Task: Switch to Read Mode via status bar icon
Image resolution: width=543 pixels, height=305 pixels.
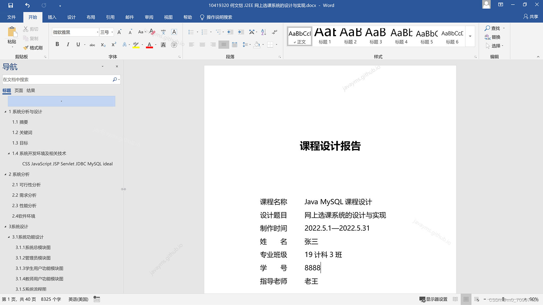Action: click(x=455, y=299)
